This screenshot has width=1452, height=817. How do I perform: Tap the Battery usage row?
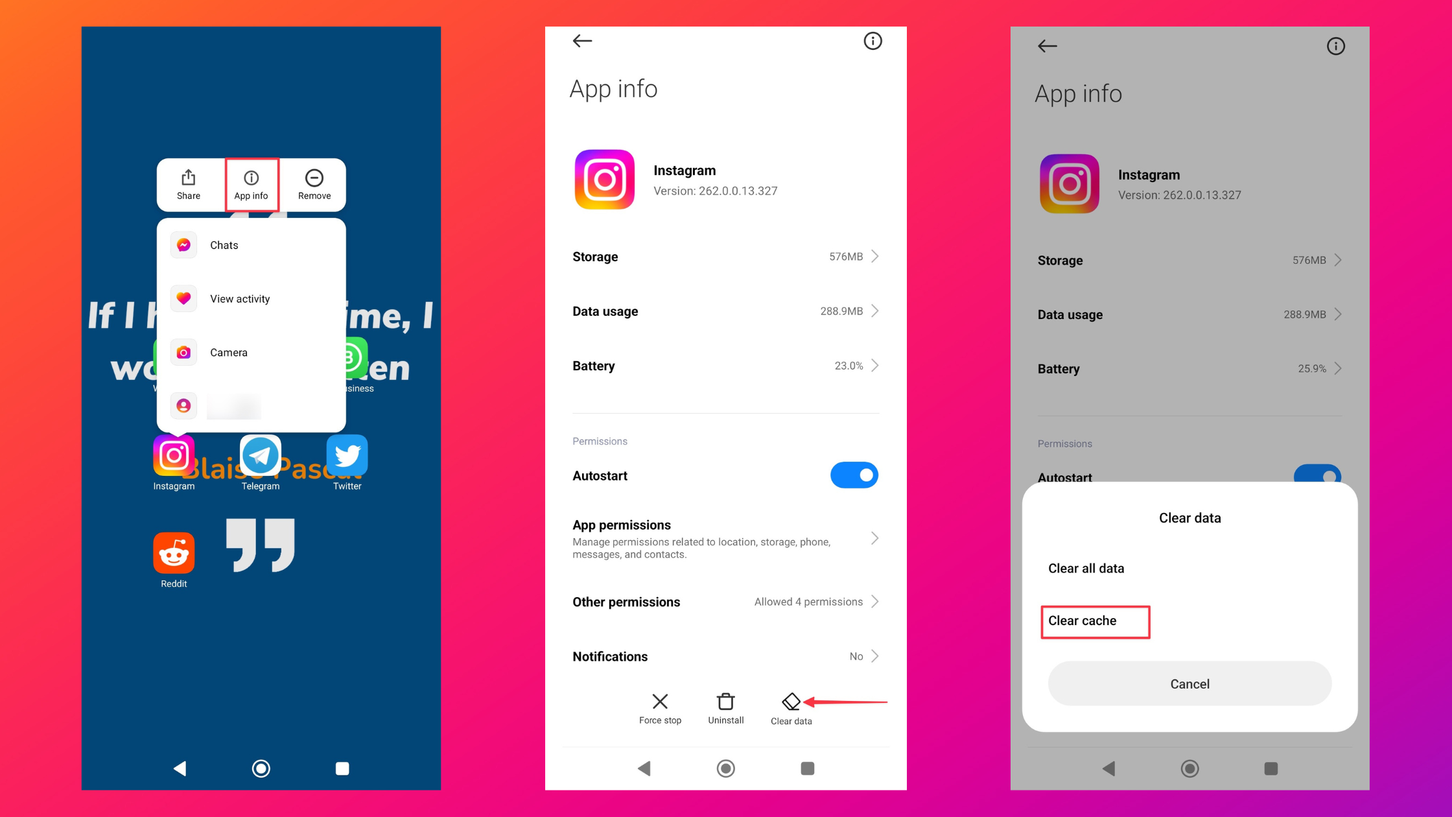pos(725,365)
